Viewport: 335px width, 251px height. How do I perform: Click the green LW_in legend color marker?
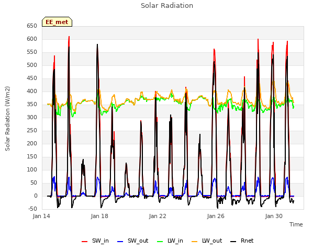[x=160, y=242]
